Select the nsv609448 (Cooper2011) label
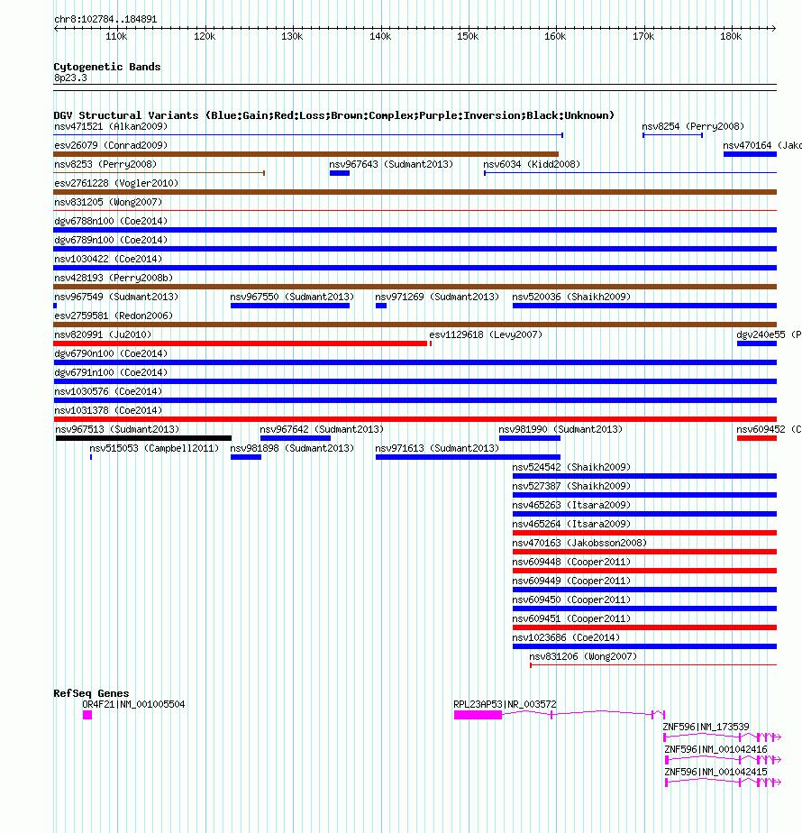The image size is (802, 833). pyautogui.click(x=571, y=562)
